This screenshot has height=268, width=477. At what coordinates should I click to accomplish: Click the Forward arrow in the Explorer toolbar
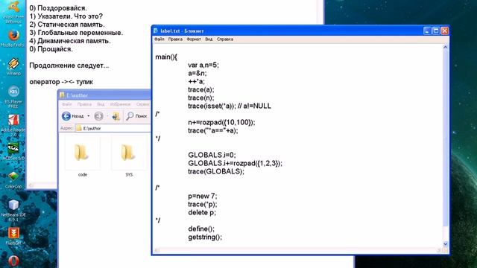pyautogui.click(x=98, y=116)
